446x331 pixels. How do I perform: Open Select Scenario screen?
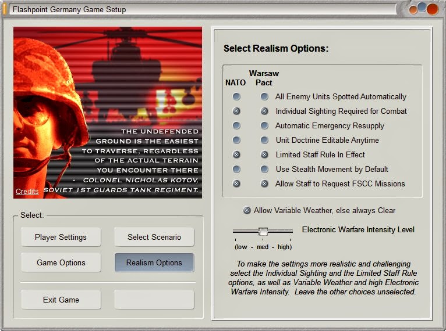pyautogui.click(x=154, y=237)
